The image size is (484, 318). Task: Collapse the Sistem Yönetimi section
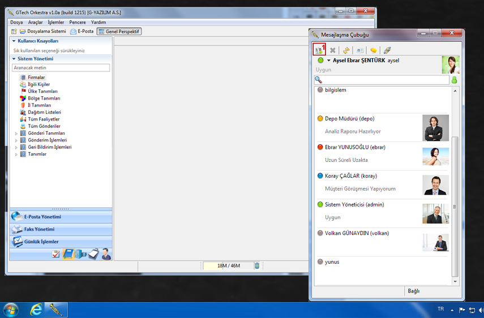click(x=14, y=59)
